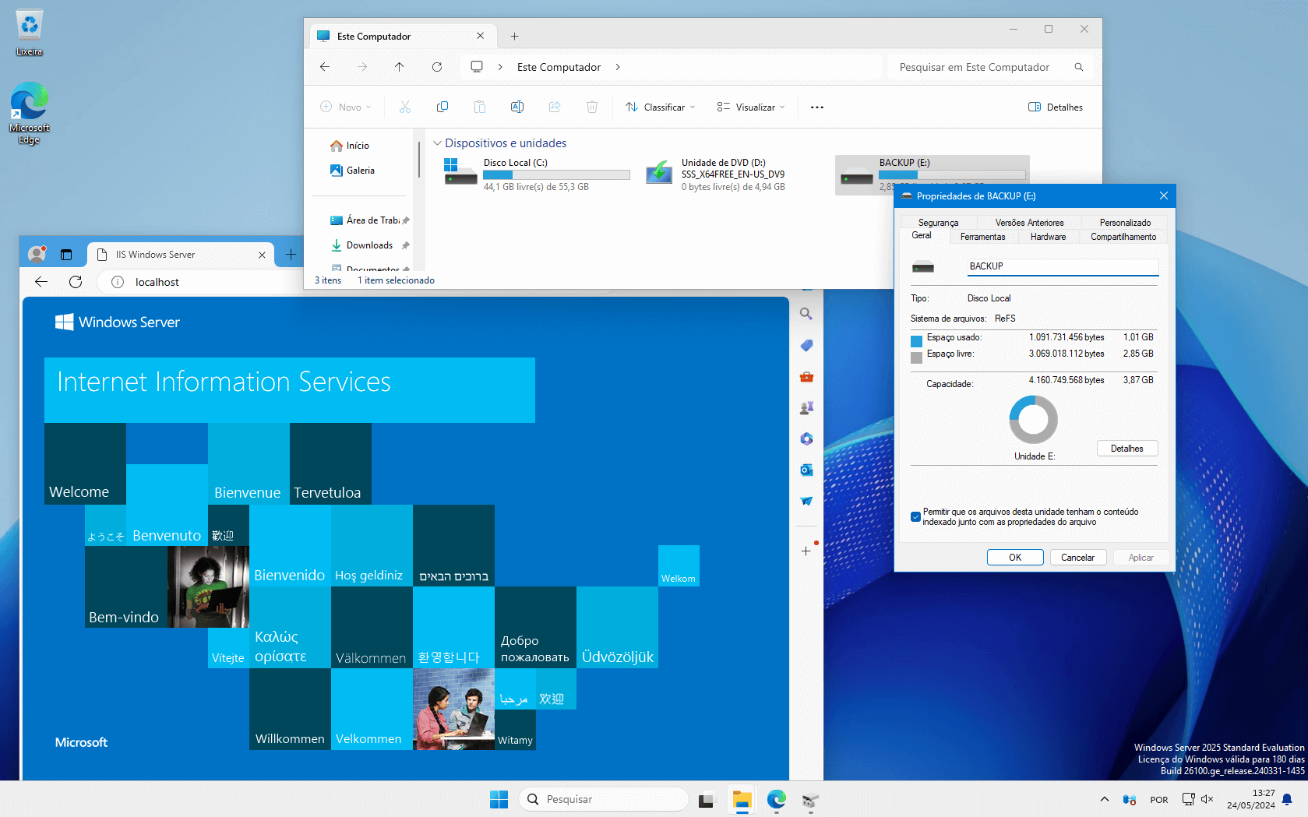This screenshot has height=817, width=1308.
Task: Click the search magnifier in Explorer search box
Action: coord(1079,67)
